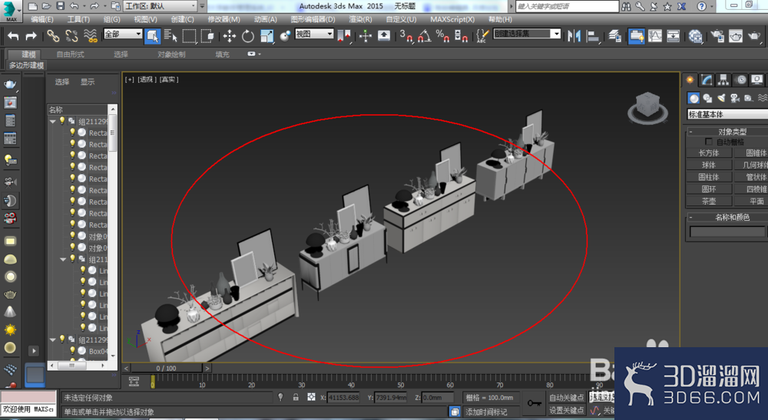The width and height of the screenshot is (768, 420).
Task: Switch to the Modify command panel tab
Action: (x=707, y=80)
